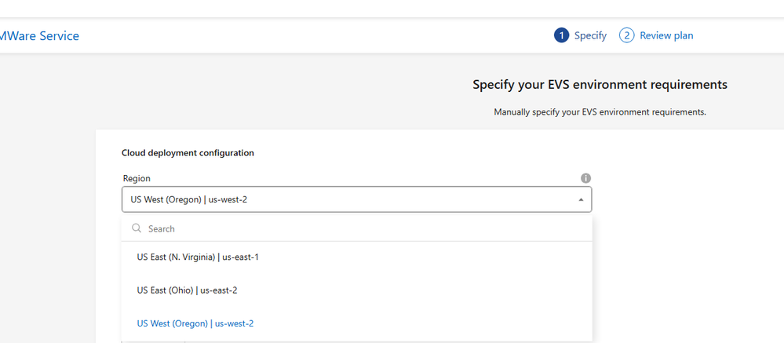Viewport: 784px width, 343px height.
Task: Switch to the Review plan step
Action: [666, 35]
